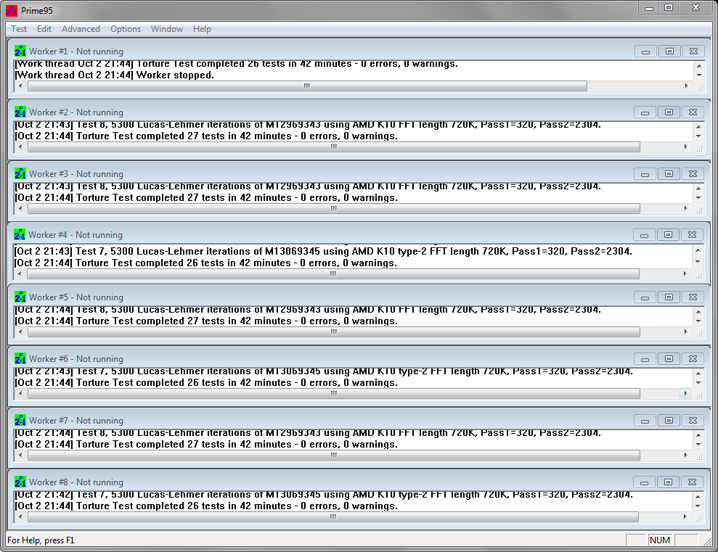Click the Prime95 icon in the title bar

point(12,10)
